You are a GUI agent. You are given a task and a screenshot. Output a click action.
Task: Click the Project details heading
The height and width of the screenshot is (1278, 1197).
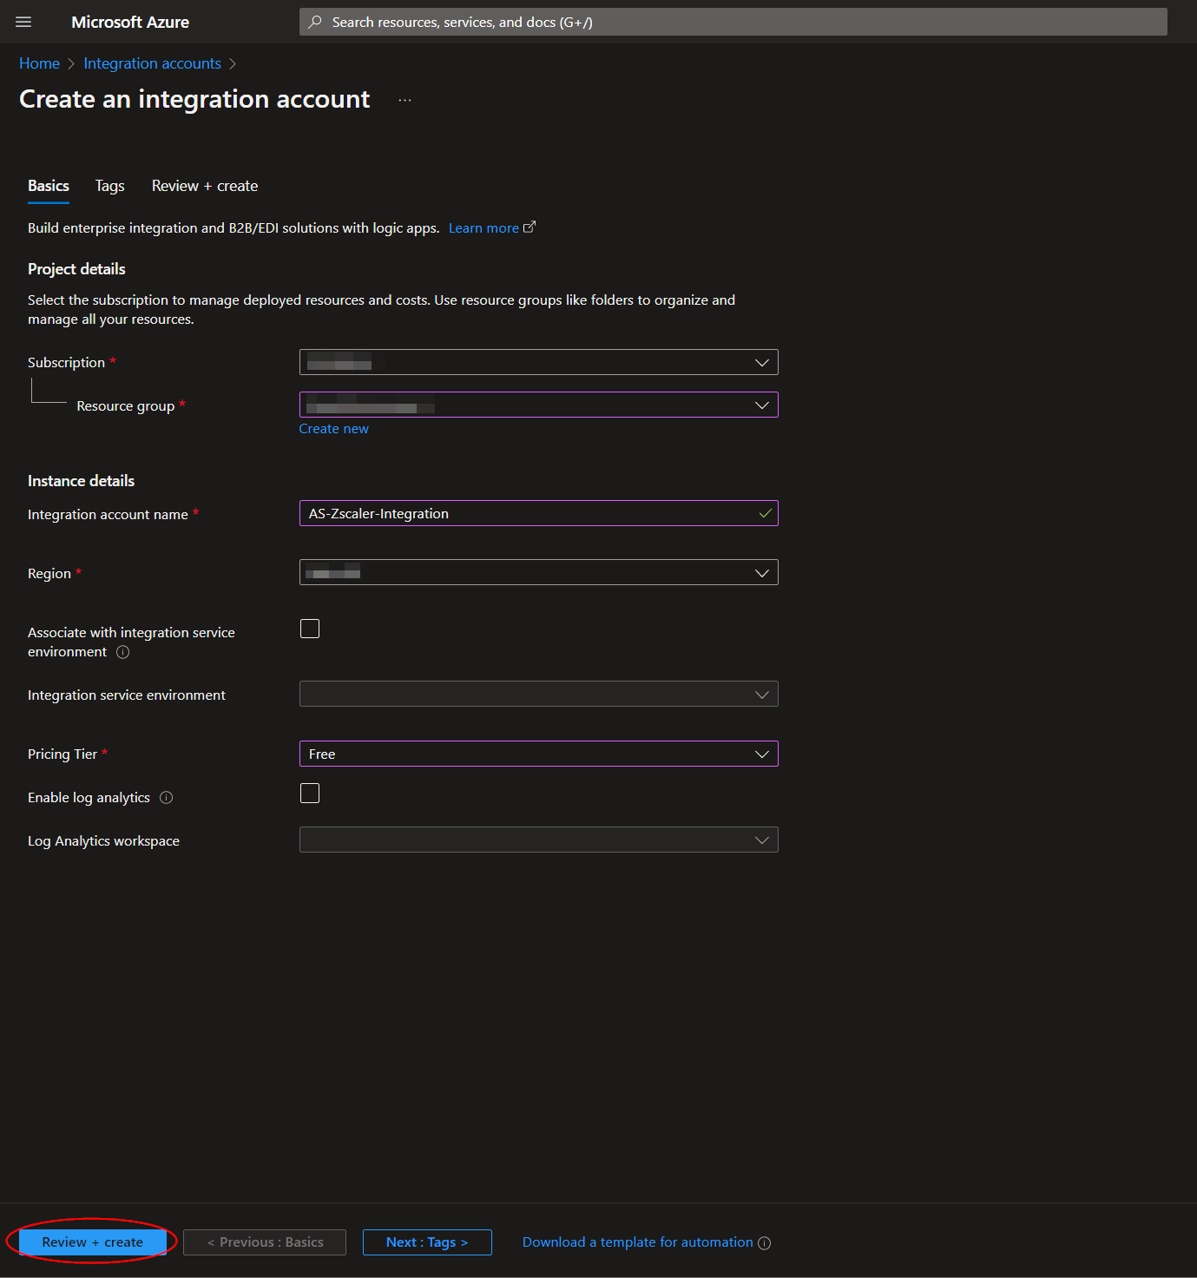pos(76,269)
